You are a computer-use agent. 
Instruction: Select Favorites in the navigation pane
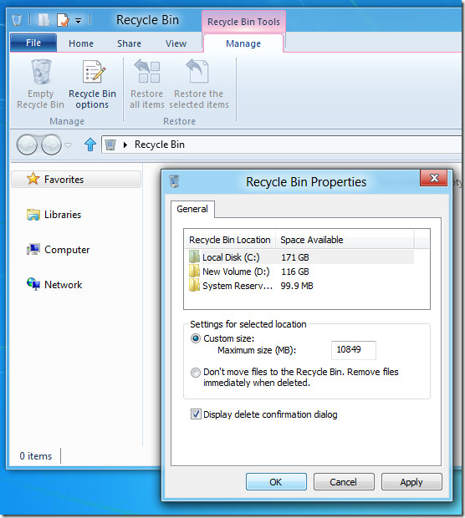pyautogui.click(x=76, y=180)
